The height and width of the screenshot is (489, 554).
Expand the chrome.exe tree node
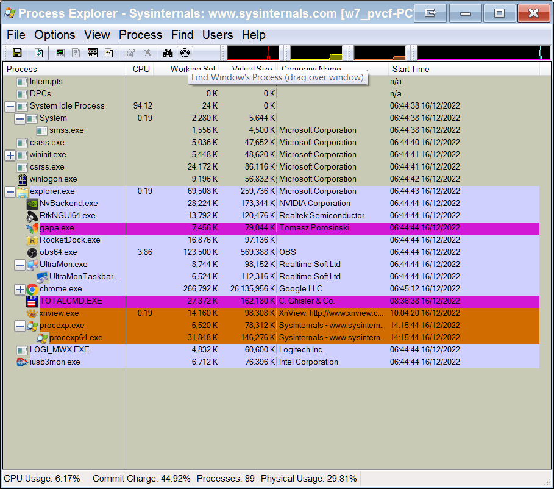20,289
